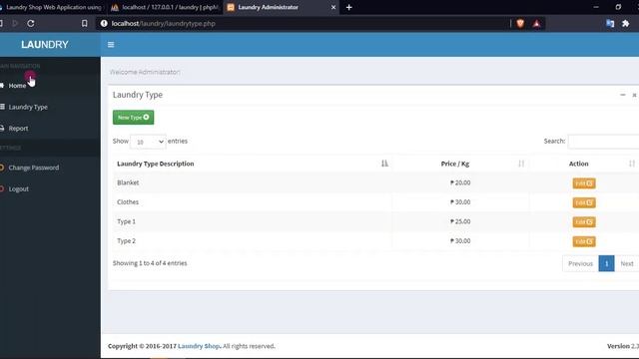639x359 pixels.
Task: Open Brave Rewards triangle icon
Action: 537,24
